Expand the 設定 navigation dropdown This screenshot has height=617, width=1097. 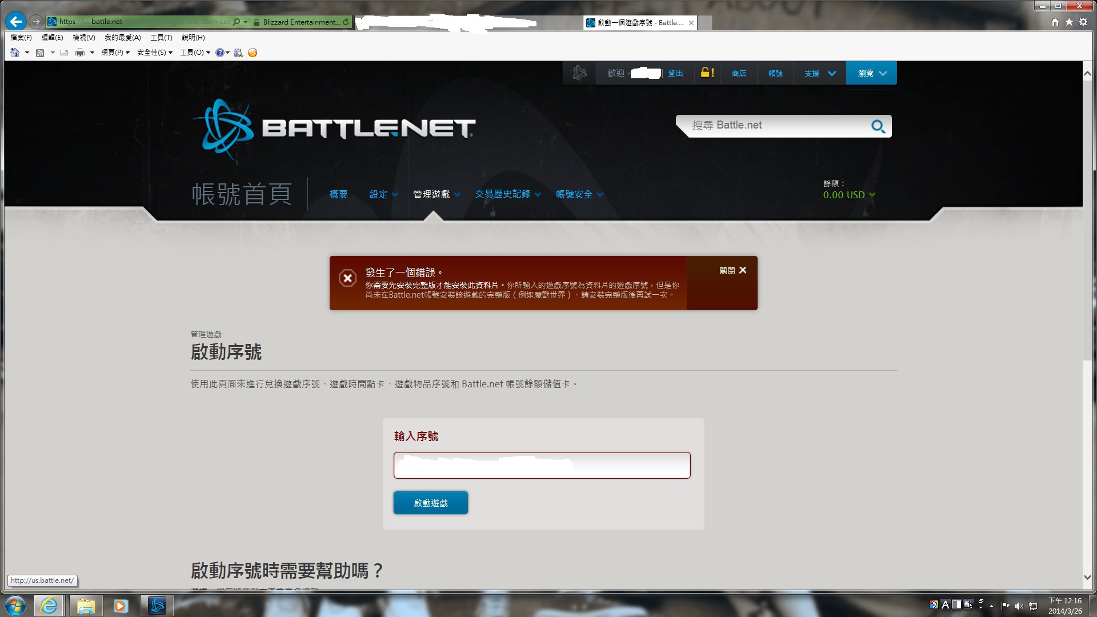[x=395, y=195]
